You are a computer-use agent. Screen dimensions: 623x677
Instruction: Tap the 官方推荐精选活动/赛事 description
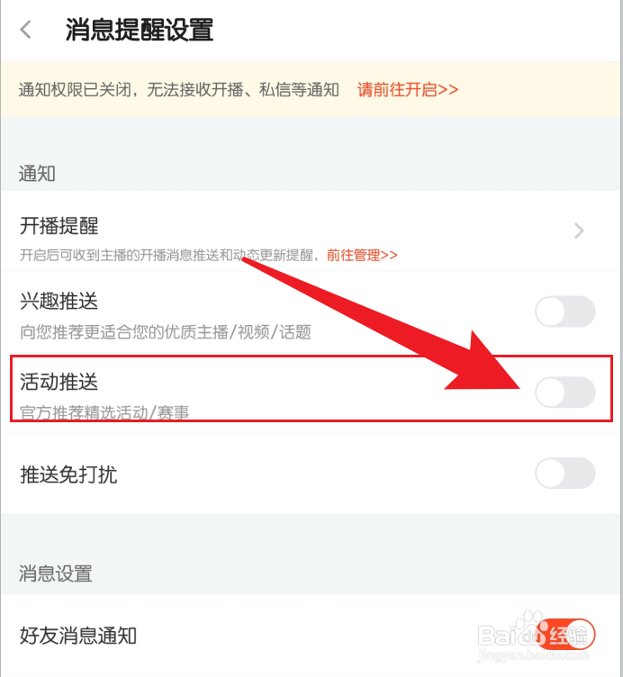click(x=104, y=412)
